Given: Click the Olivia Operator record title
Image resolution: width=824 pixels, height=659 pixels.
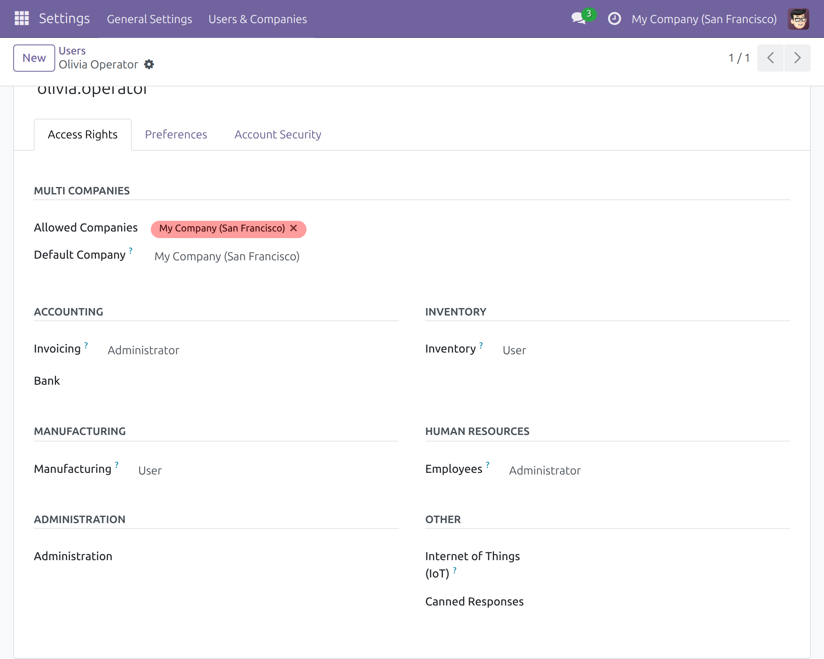Looking at the screenshot, I should tap(98, 65).
